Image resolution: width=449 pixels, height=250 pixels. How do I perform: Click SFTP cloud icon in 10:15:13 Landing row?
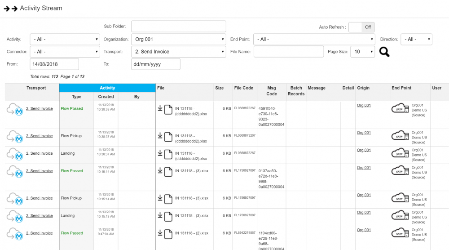click(400, 216)
